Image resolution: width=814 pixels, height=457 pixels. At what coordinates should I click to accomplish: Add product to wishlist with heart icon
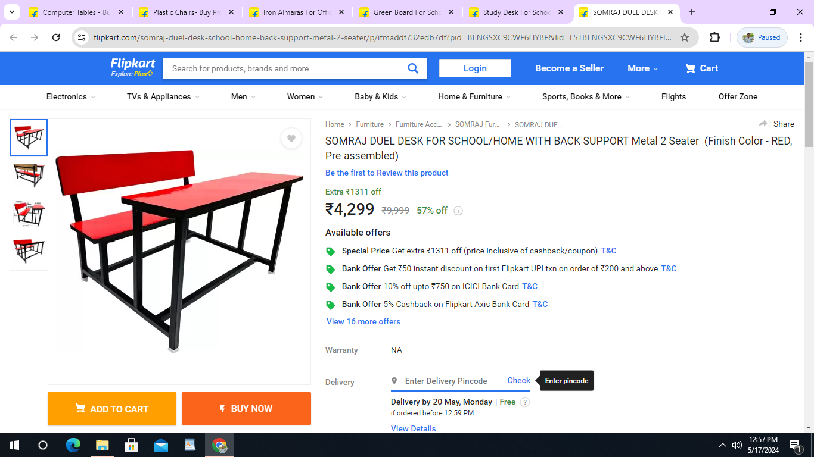(x=291, y=139)
